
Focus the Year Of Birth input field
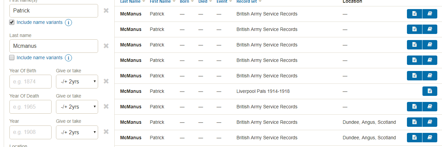[30, 81]
